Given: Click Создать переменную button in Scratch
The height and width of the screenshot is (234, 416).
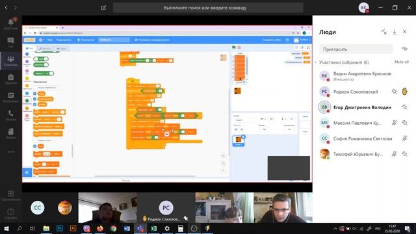Looking at the screenshot, I should pyautogui.click(x=47, y=88).
